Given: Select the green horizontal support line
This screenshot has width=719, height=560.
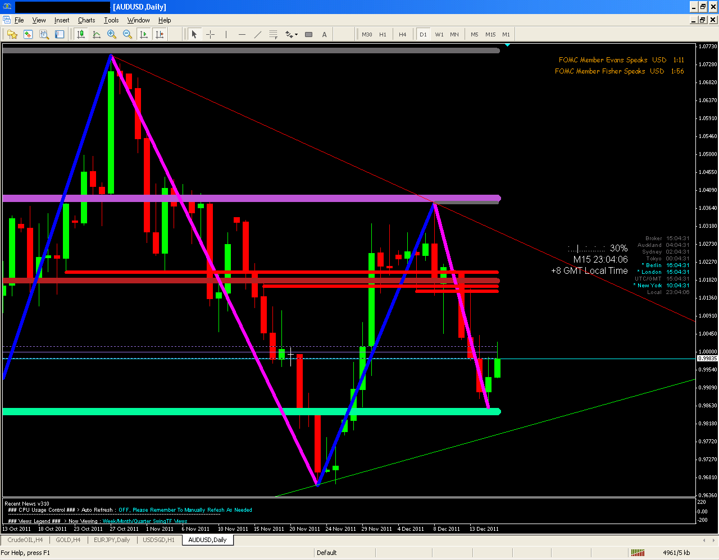Looking at the screenshot, I should point(225,411).
